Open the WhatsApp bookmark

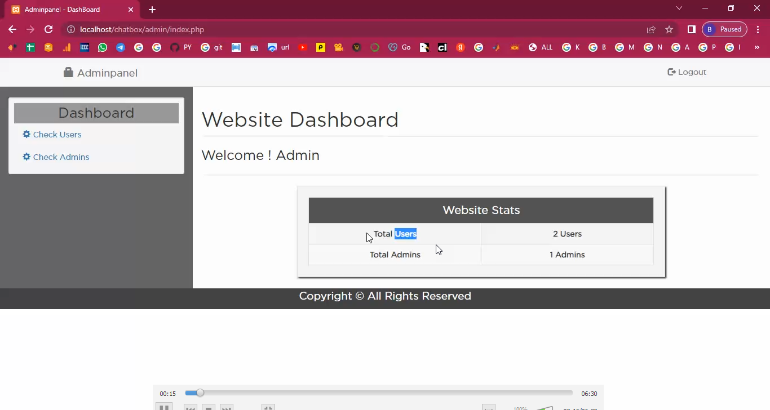tap(103, 48)
